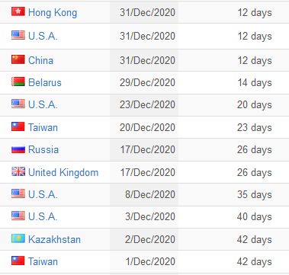Click the Kazakhstan flag icon
The image size is (289, 275).
pyautogui.click(x=18, y=238)
